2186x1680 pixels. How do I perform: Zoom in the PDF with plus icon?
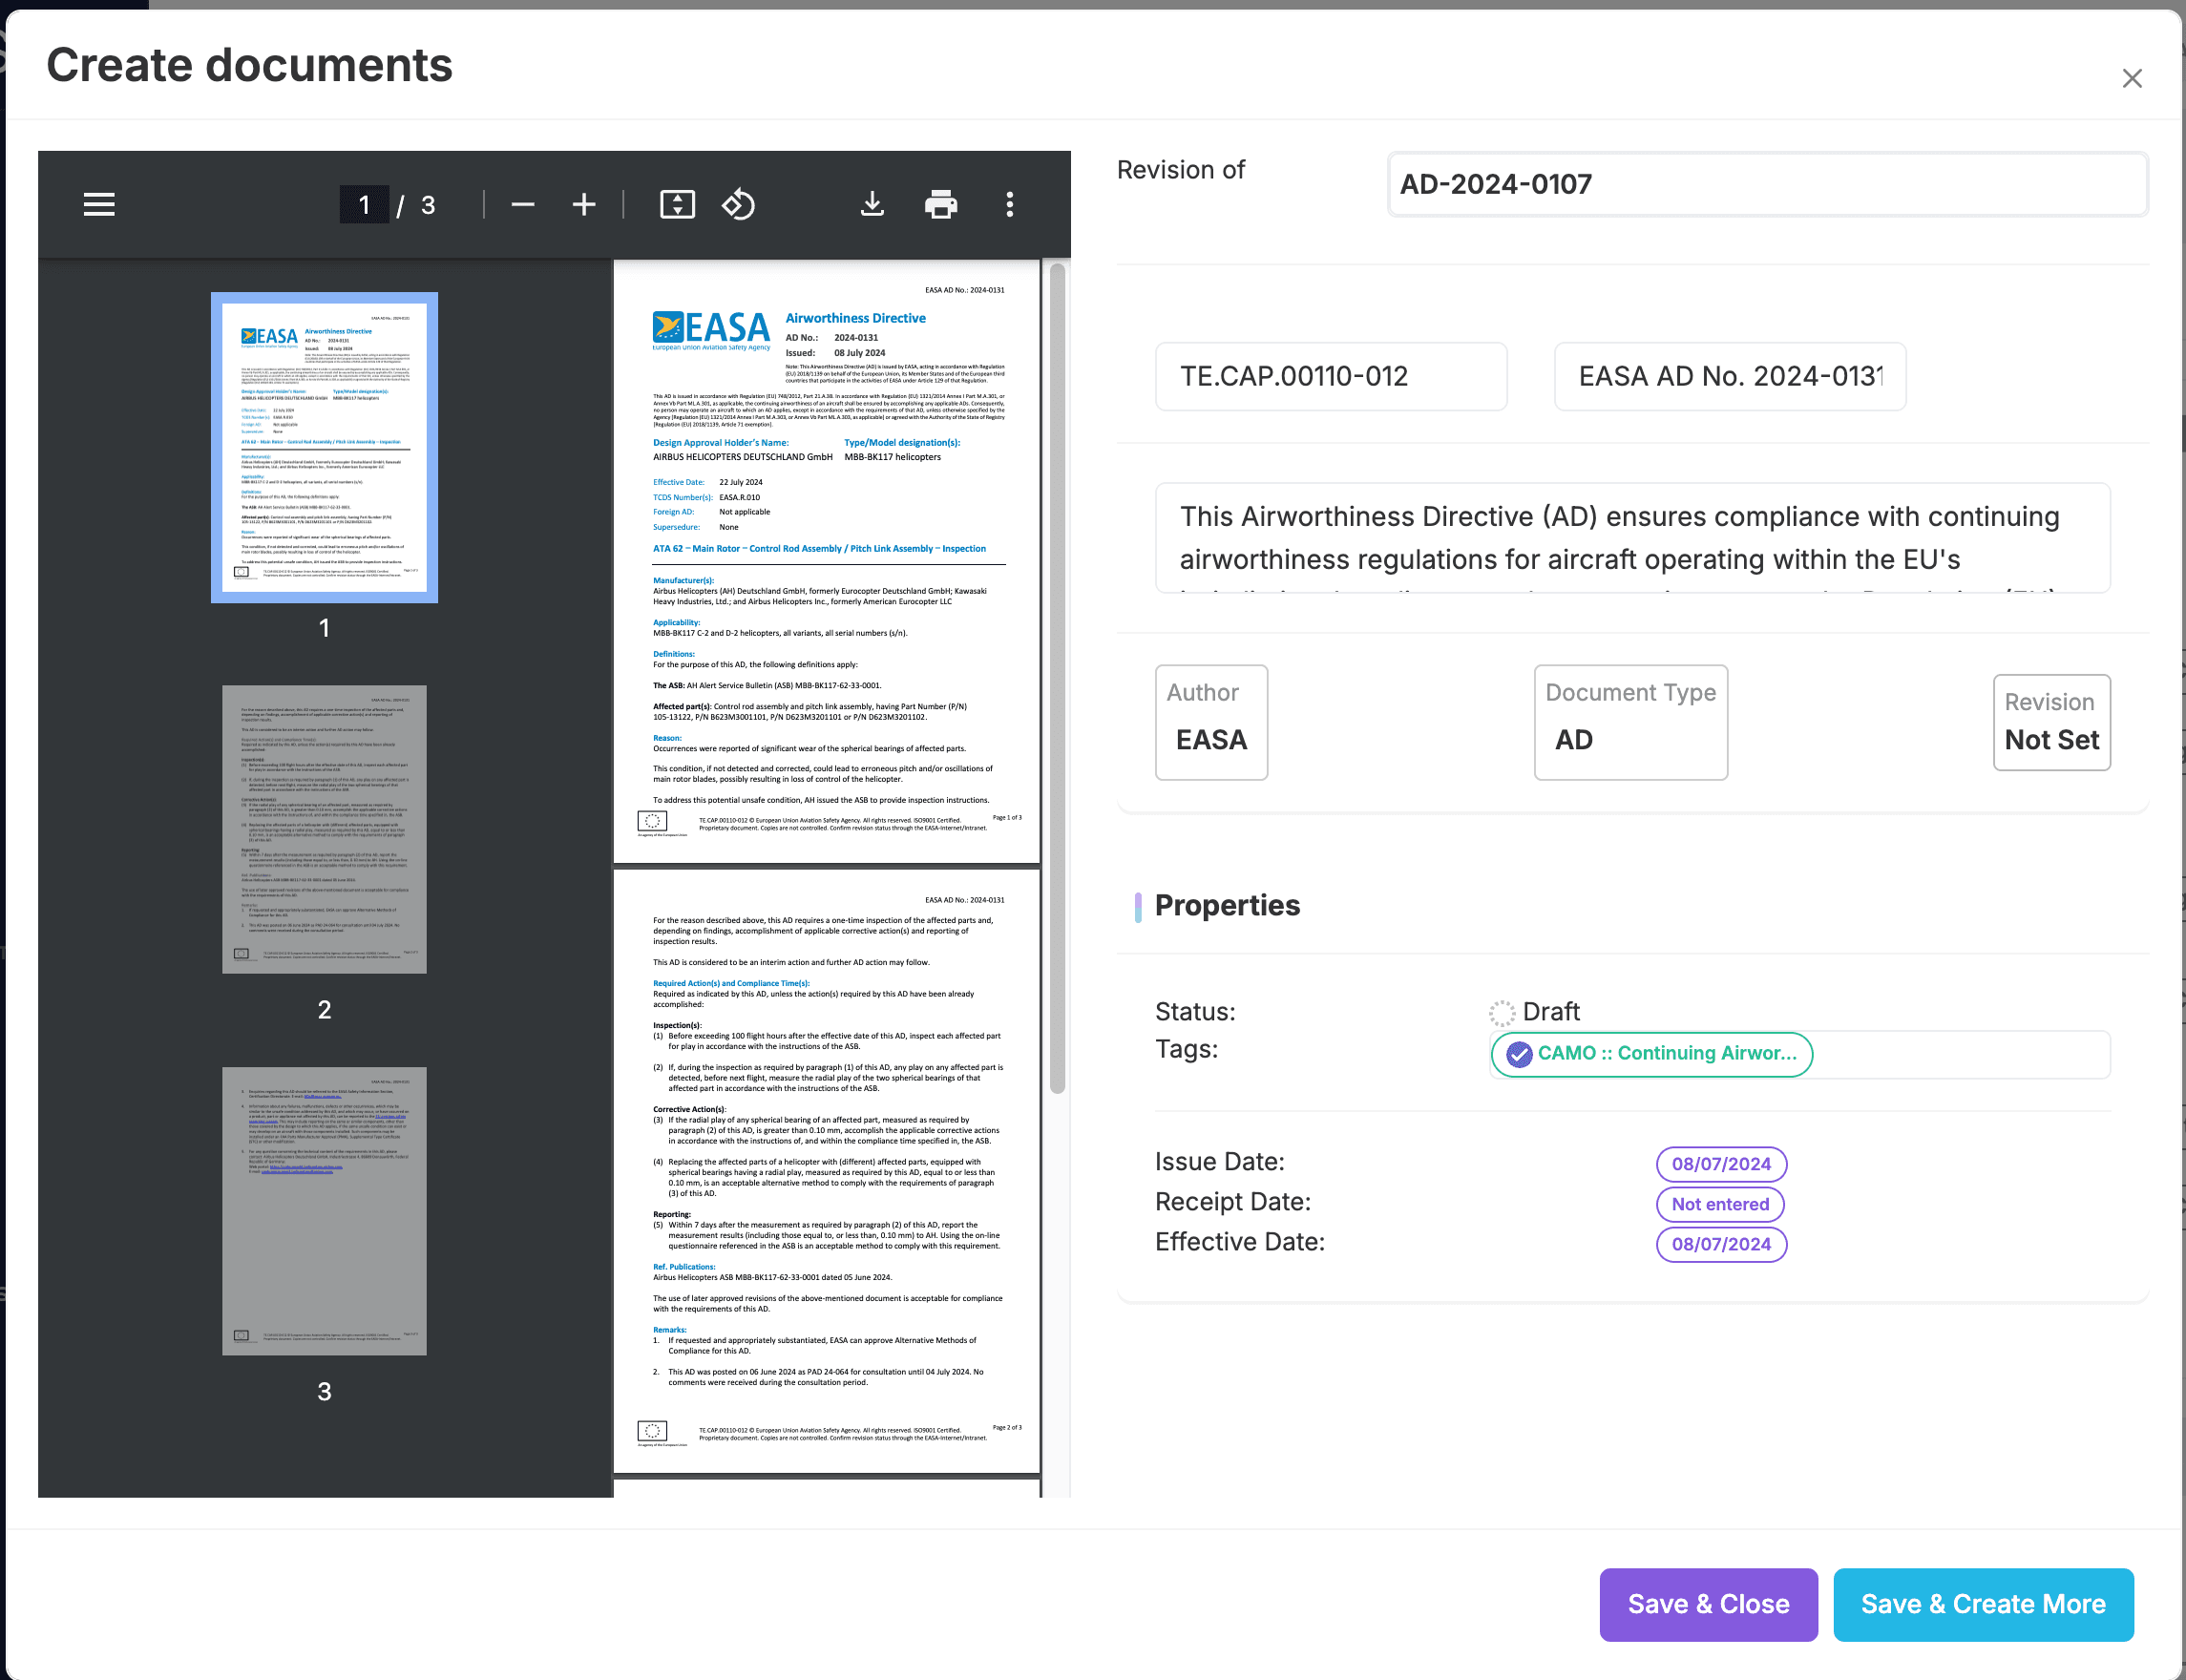click(x=584, y=205)
